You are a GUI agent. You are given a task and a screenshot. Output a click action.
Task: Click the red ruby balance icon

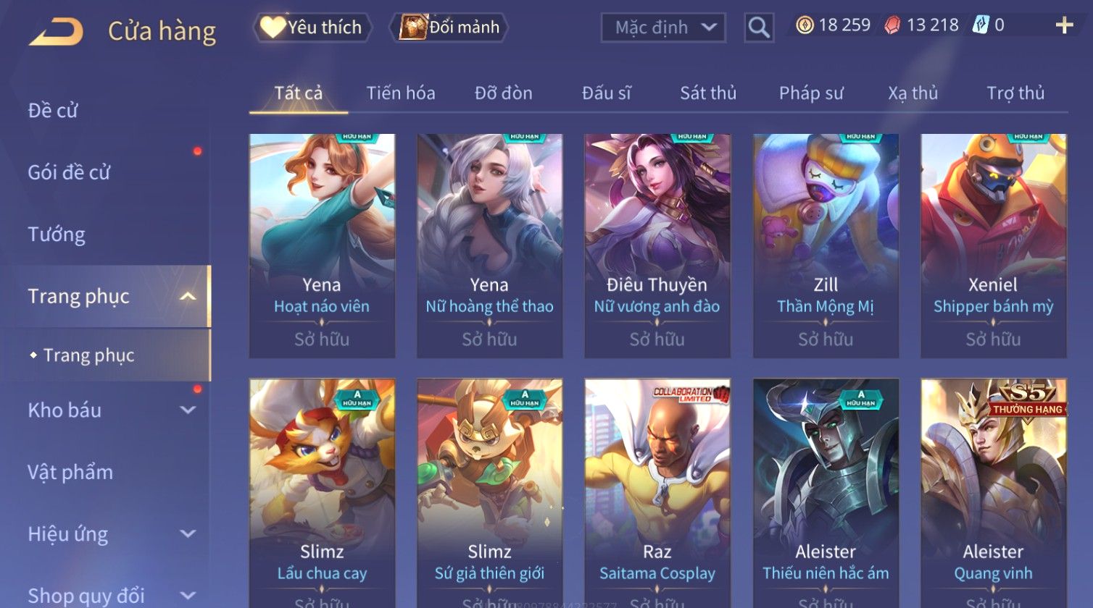point(893,26)
